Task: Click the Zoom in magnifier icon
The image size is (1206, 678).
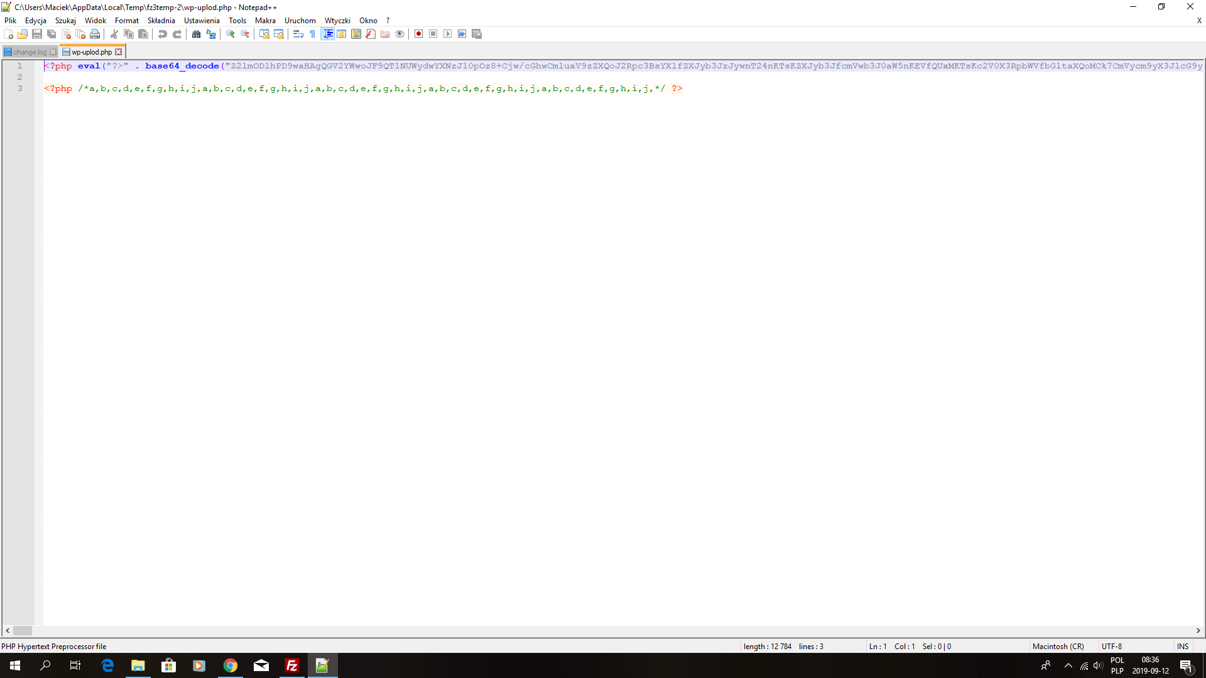Action: click(x=231, y=34)
